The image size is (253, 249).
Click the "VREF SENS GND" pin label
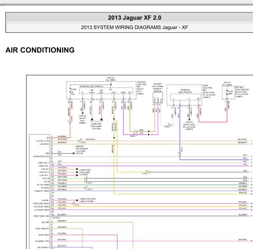(41, 216)
